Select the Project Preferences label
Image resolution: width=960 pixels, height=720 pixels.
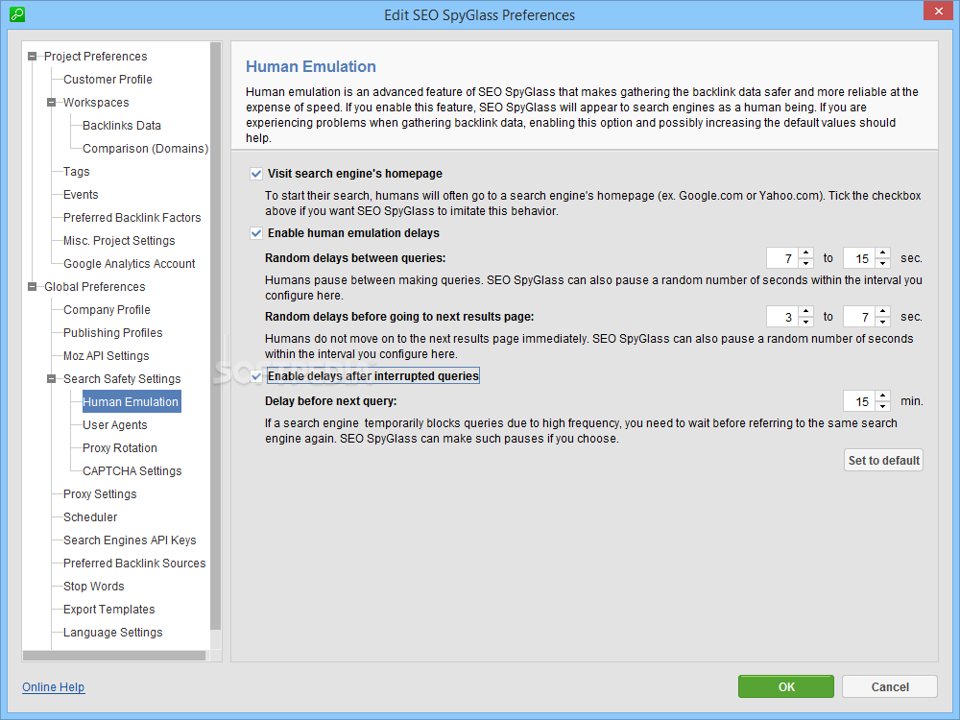[95, 57]
